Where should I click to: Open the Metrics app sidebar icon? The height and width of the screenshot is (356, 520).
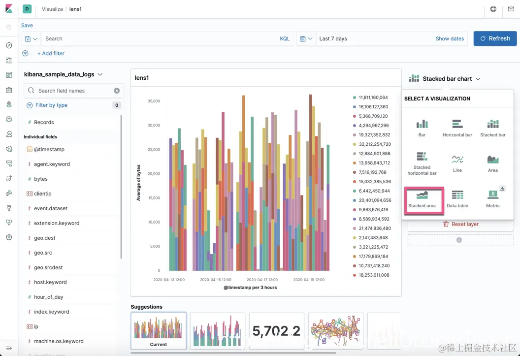9,134
